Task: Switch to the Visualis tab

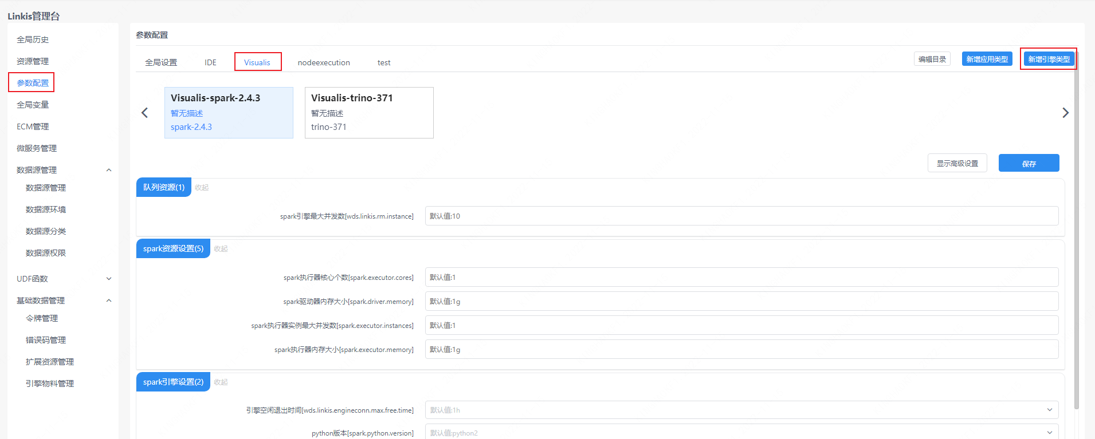Action: point(257,62)
